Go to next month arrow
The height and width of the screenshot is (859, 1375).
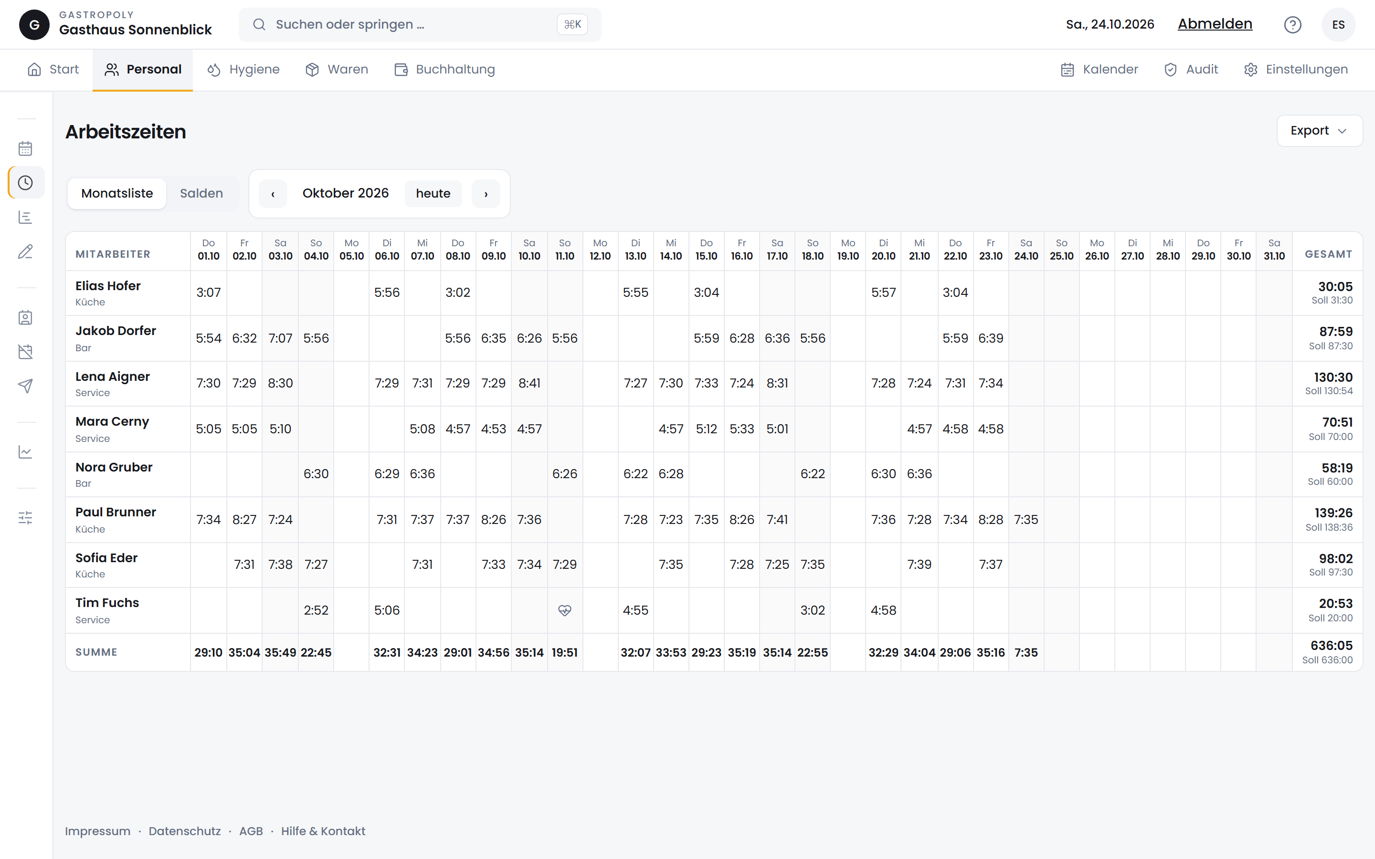point(486,194)
